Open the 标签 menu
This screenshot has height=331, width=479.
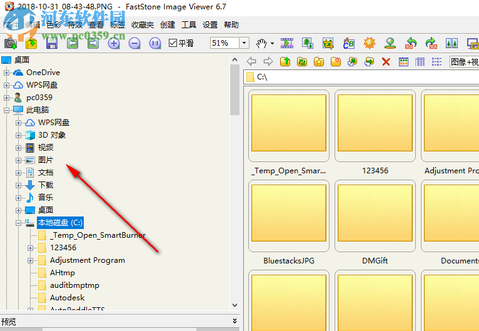point(118,25)
